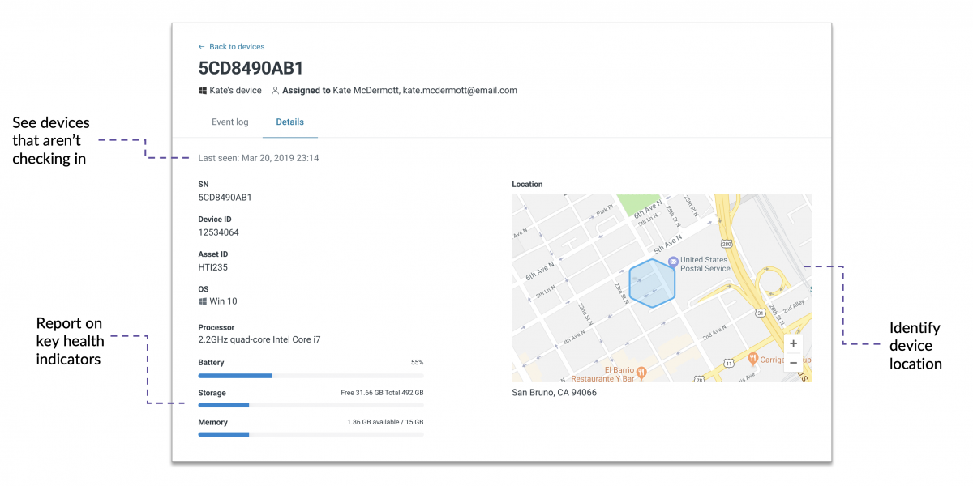Click Free 31.66 GB Total 492 GB
Image resolution: width=973 pixels, height=486 pixels.
click(382, 393)
